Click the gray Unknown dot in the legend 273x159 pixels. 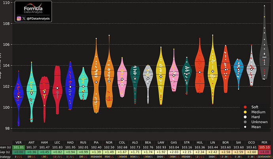(245, 122)
